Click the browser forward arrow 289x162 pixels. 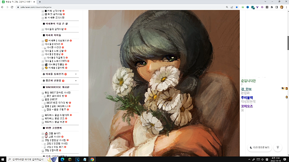(x=7, y=7)
